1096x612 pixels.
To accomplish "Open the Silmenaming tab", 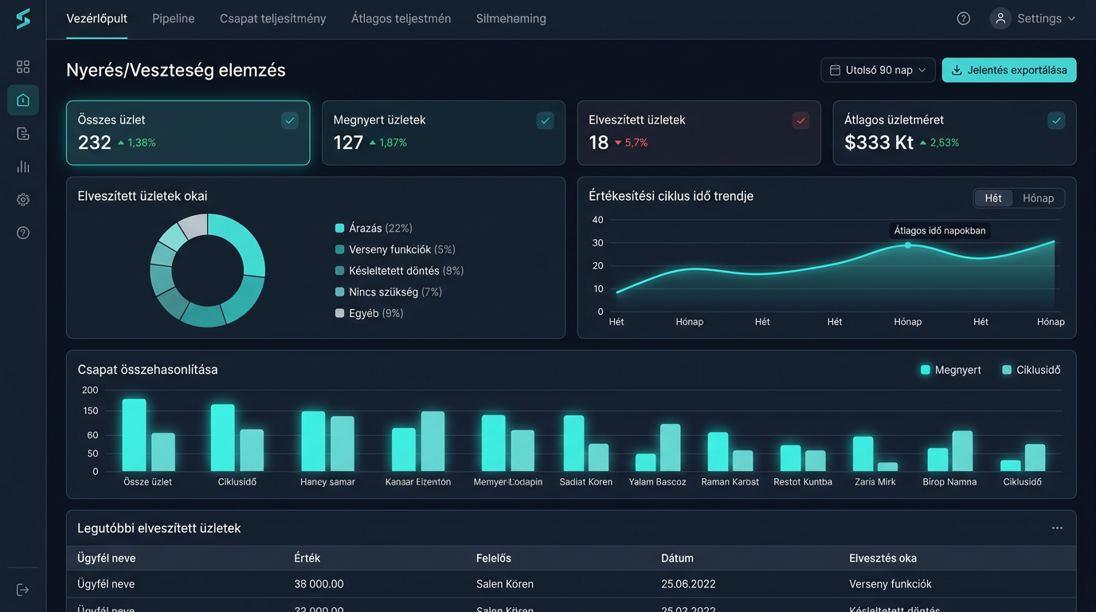I will pos(511,18).
